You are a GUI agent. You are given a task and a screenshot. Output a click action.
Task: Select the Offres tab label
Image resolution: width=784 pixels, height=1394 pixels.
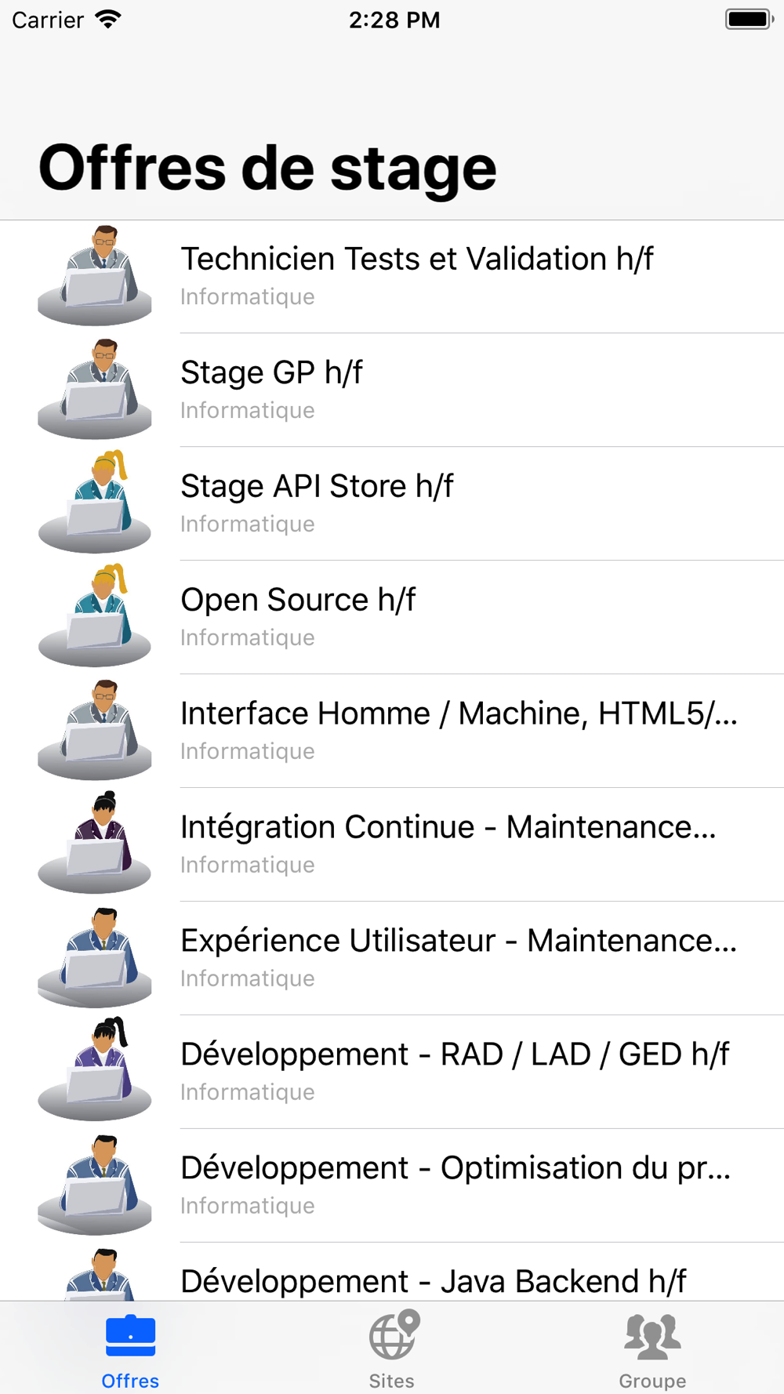(x=130, y=1381)
